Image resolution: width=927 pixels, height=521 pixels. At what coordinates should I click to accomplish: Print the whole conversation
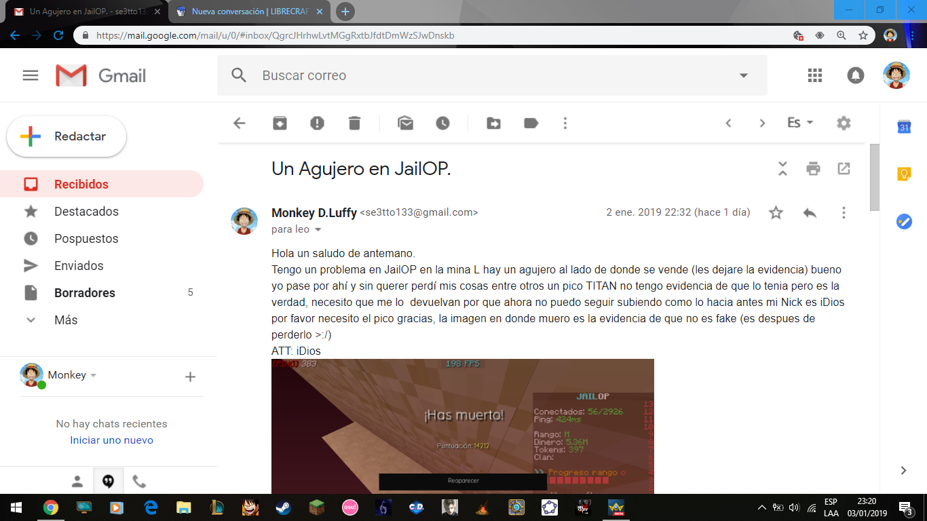pyautogui.click(x=813, y=169)
